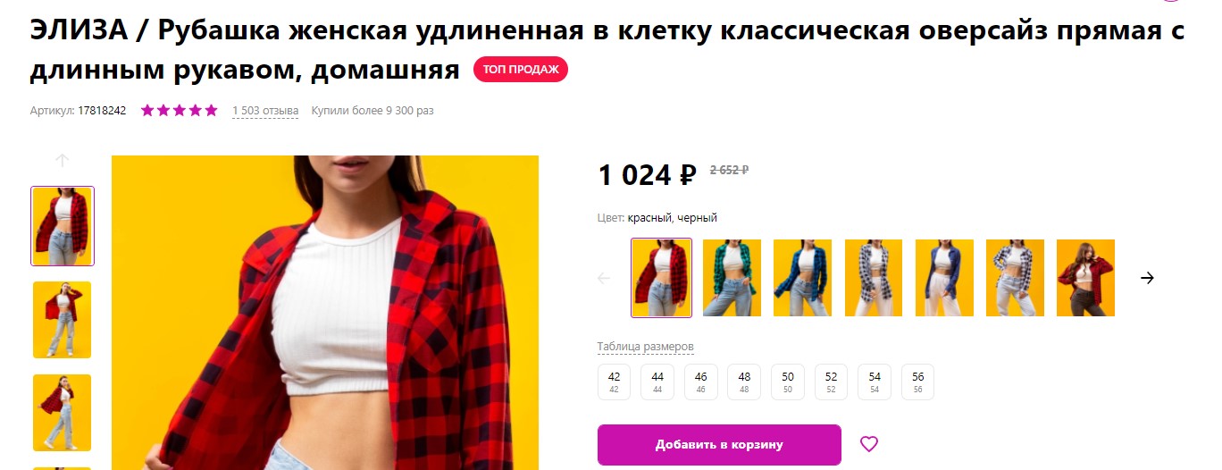Open the third photo thumbnail in gallery
This screenshot has height=470, width=1222.
(63, 413)
